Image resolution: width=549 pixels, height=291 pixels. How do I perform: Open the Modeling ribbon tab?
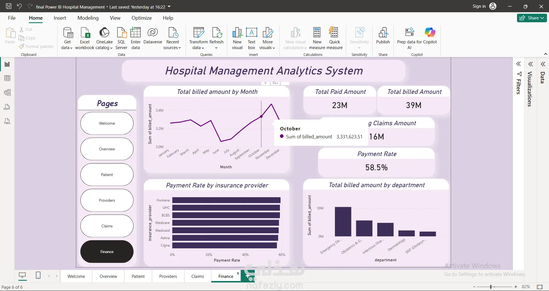coord(88,18)
